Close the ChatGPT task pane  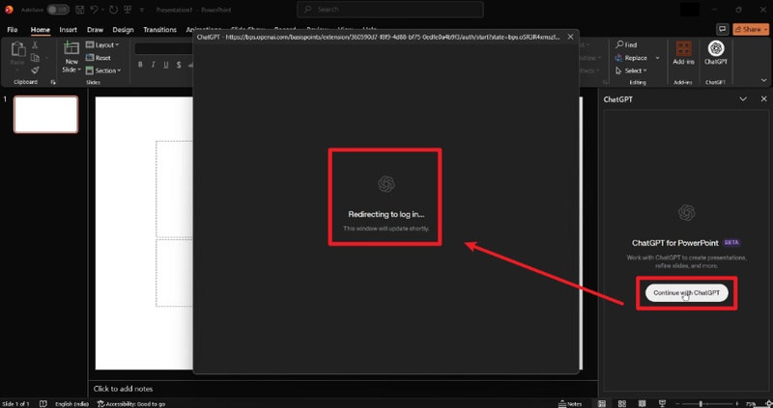763,99
